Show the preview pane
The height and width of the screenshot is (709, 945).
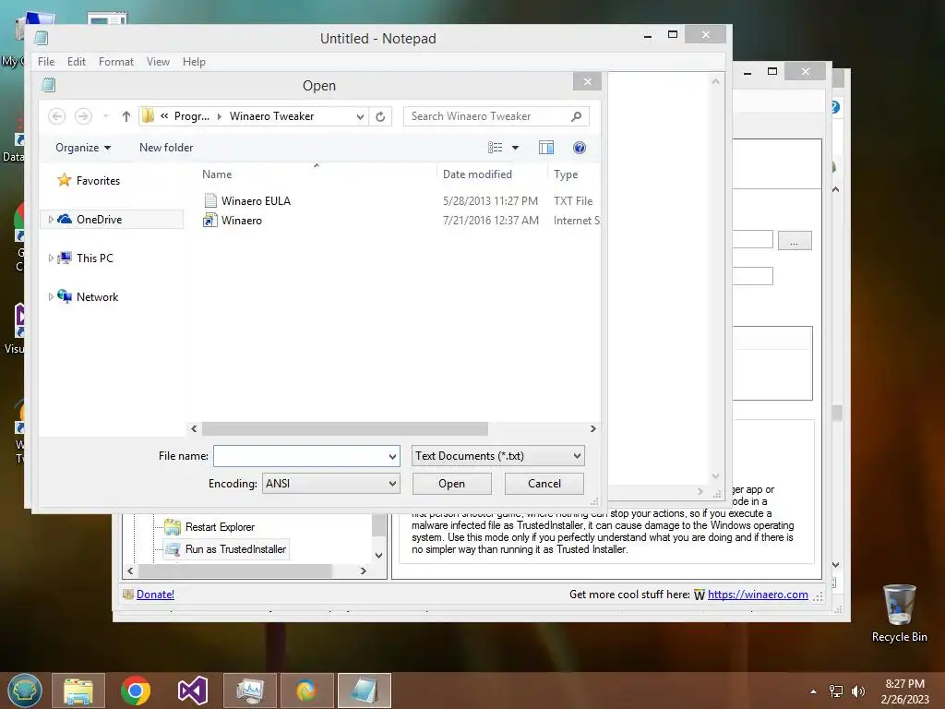coord(546,148)
